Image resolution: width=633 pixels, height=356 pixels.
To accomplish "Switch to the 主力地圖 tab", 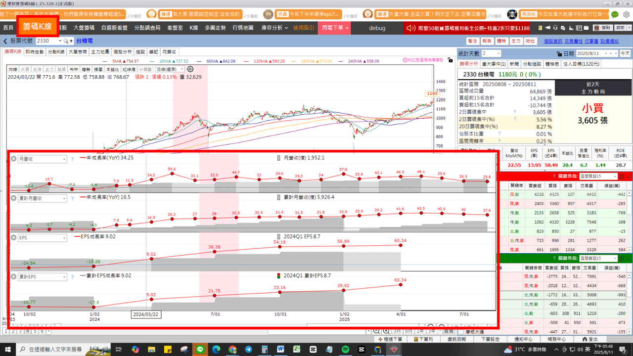I will point(100,52).
